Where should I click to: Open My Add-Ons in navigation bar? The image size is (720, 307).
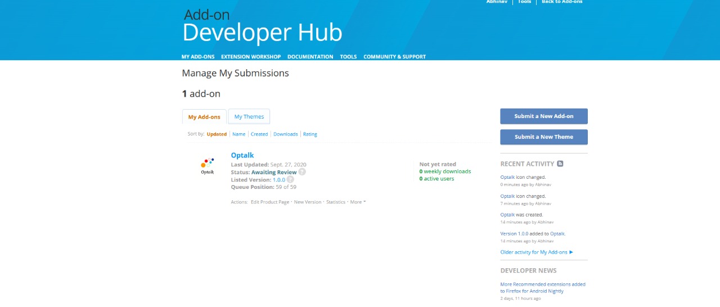198,57
